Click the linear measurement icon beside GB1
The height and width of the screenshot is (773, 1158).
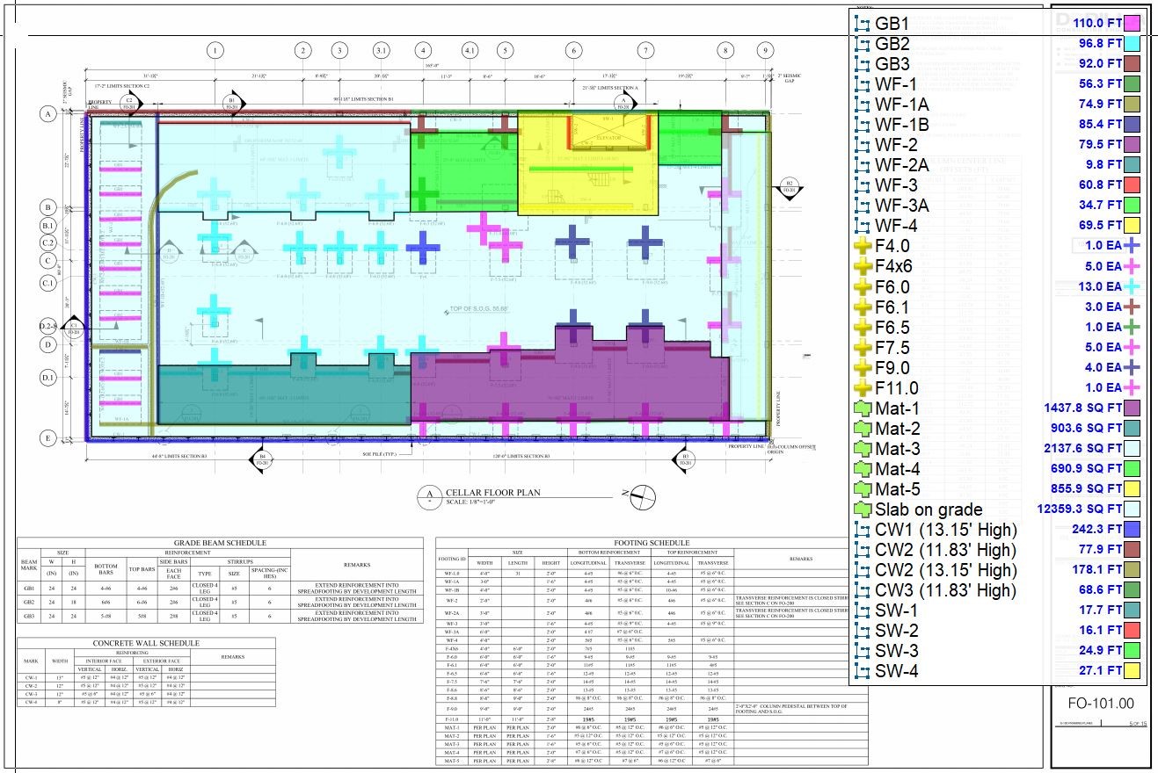click(862, 23)
